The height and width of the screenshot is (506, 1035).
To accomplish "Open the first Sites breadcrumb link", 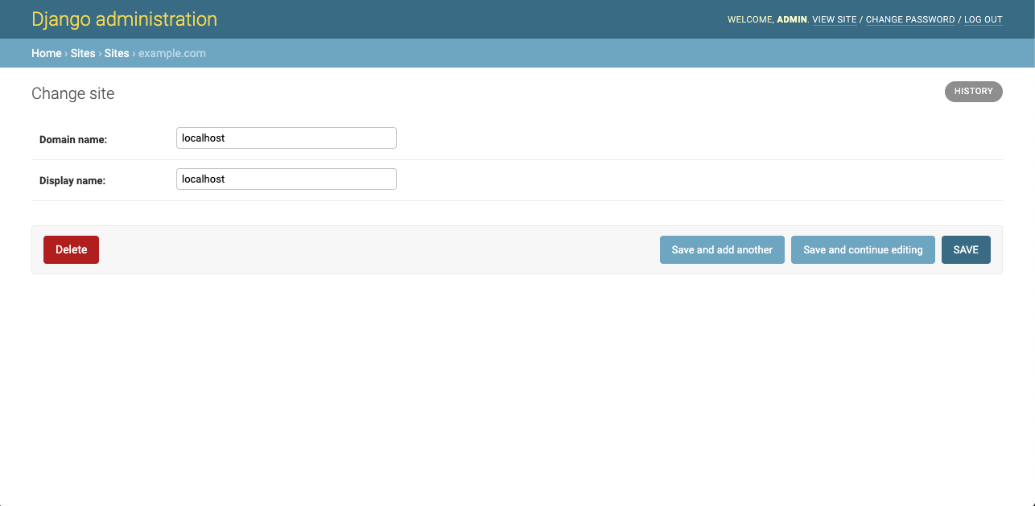I will 83,53.
